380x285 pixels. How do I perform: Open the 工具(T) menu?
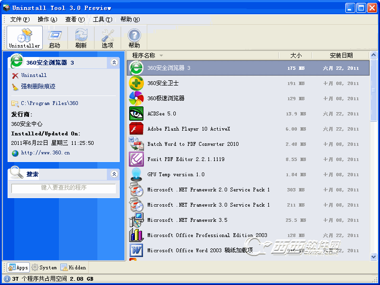tap(102, 19)
